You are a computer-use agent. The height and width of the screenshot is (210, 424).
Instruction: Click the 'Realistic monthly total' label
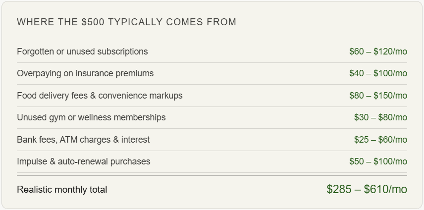click(x=62, y=190)
